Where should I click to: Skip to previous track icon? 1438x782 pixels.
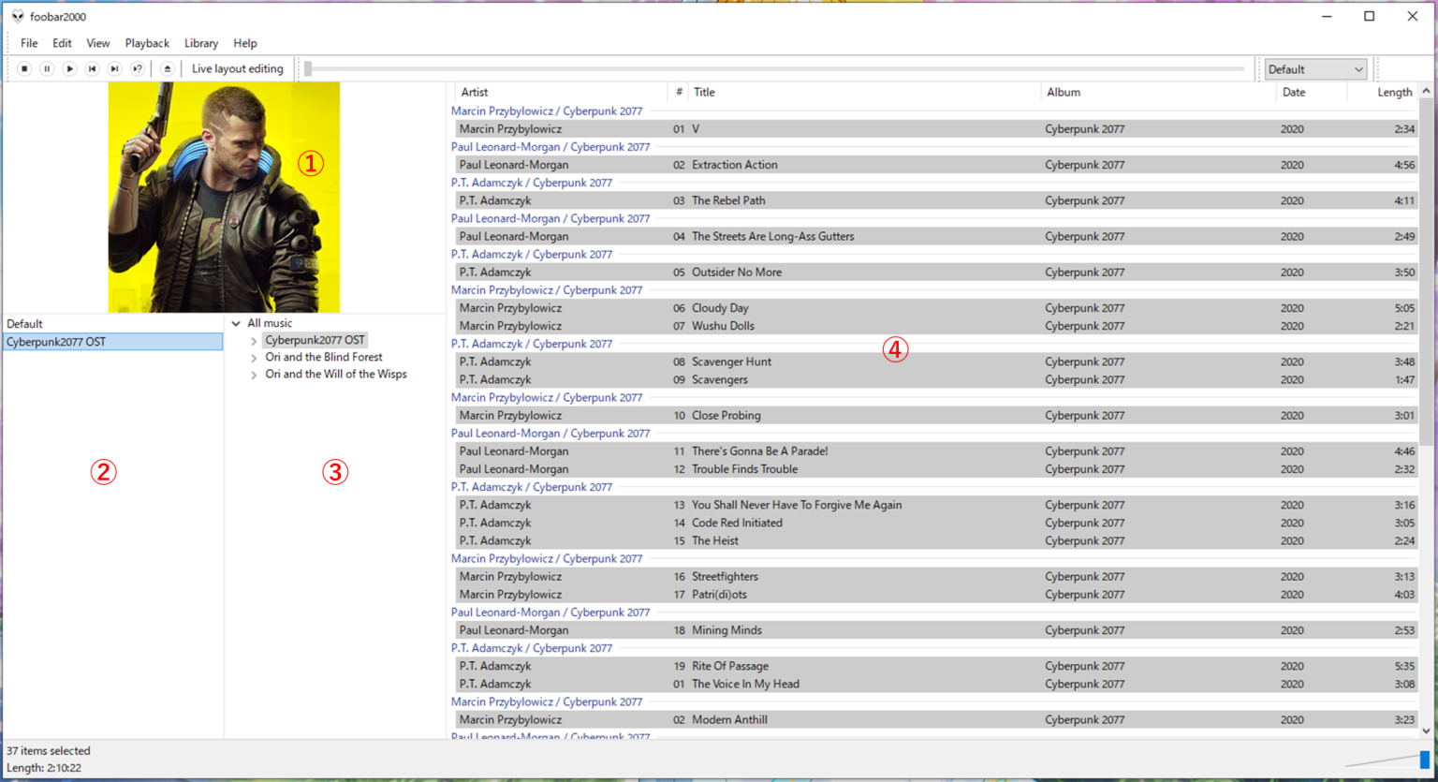(x=92, y=68)
